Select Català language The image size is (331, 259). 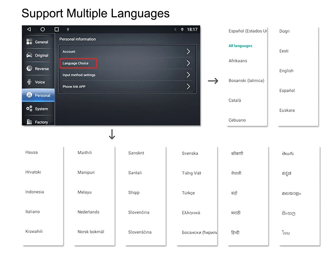pos(235,100)
